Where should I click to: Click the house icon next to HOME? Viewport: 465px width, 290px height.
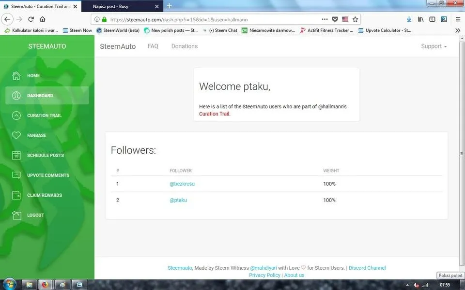[16, 76]
